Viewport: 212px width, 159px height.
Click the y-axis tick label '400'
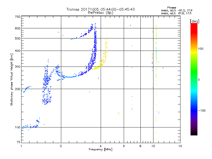coord(17,51)
